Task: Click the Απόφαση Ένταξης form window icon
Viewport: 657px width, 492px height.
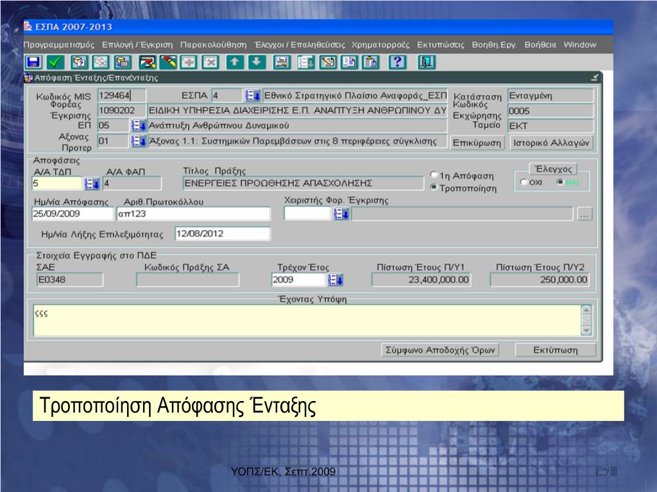Action: click(28, 78)
